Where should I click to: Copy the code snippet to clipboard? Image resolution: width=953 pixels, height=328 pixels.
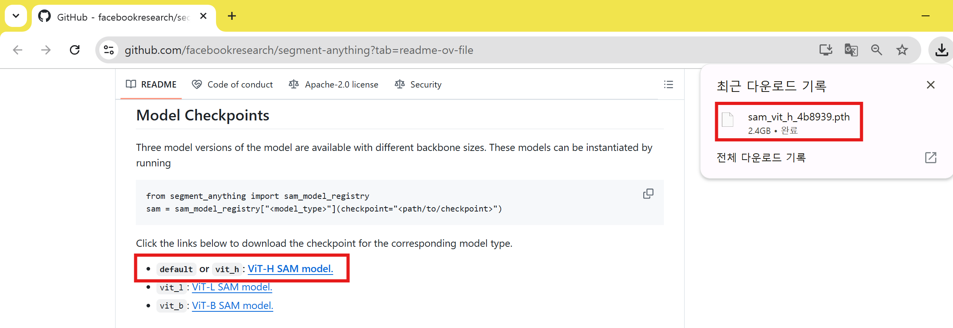click(x=648, y=194)
